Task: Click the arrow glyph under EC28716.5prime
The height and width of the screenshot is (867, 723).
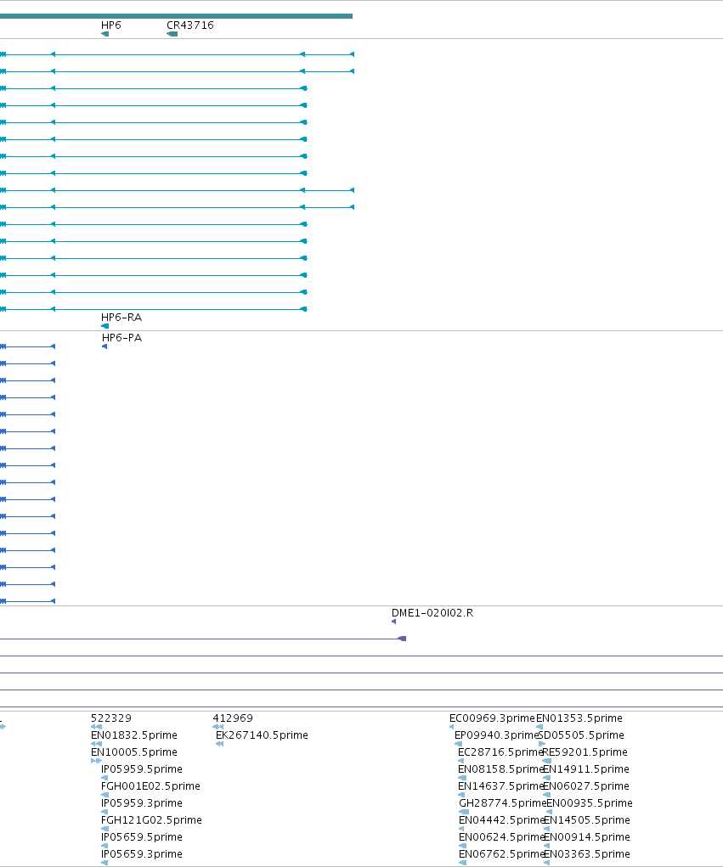Action: (460, 761)
